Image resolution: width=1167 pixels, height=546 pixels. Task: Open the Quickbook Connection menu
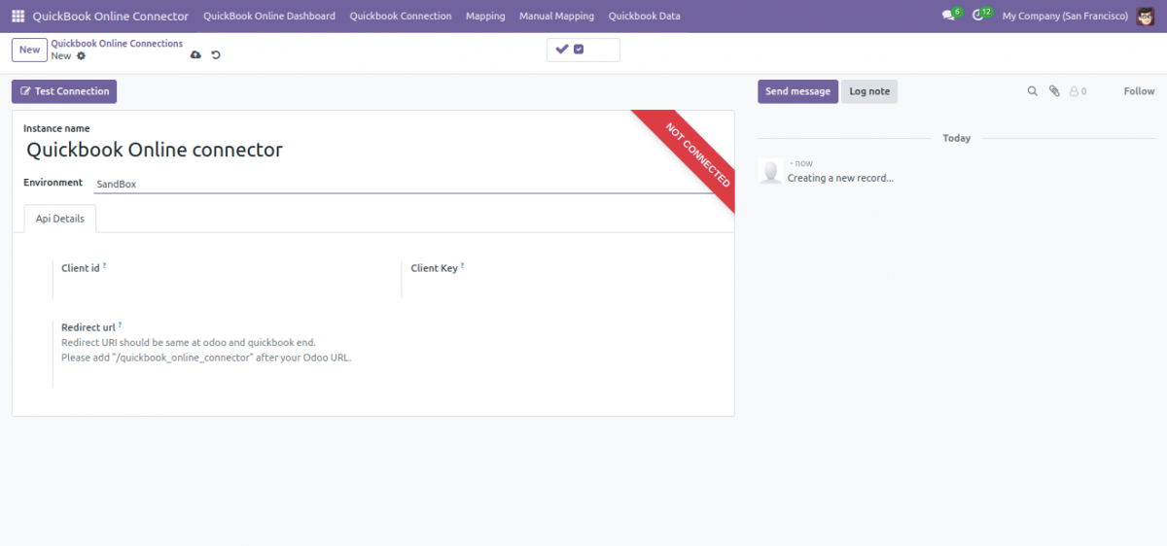coord(401,17)
